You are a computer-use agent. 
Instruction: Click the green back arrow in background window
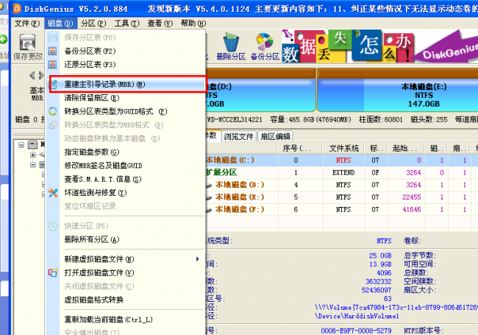tap(4, 39)
